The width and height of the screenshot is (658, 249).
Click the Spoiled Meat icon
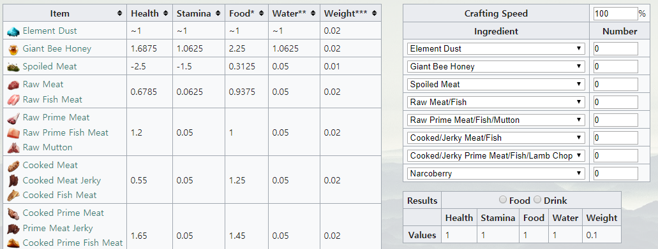pos(13,67)
